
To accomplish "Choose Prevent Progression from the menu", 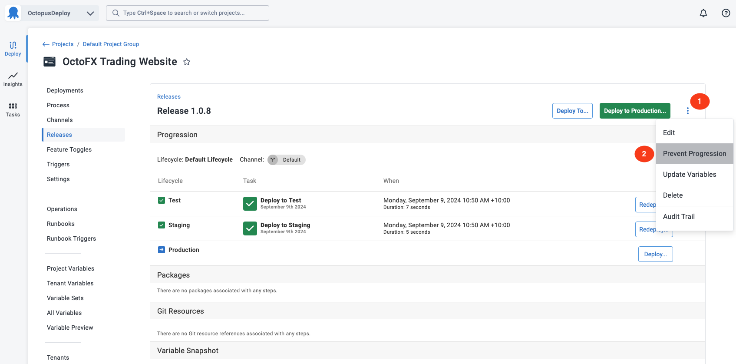I will pos(694,154).
